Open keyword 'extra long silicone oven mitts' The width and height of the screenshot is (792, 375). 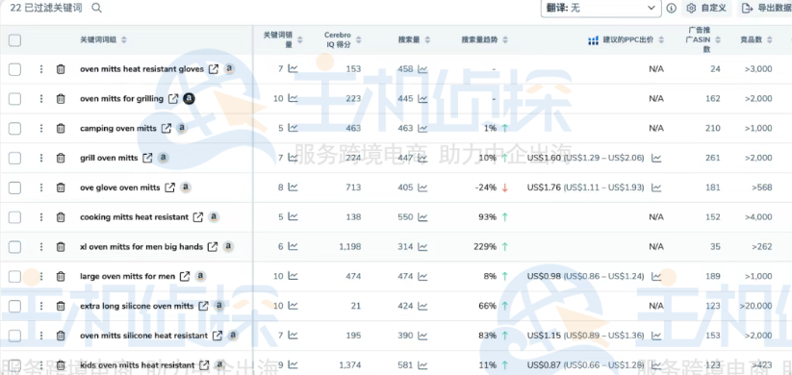click(137, 306)
